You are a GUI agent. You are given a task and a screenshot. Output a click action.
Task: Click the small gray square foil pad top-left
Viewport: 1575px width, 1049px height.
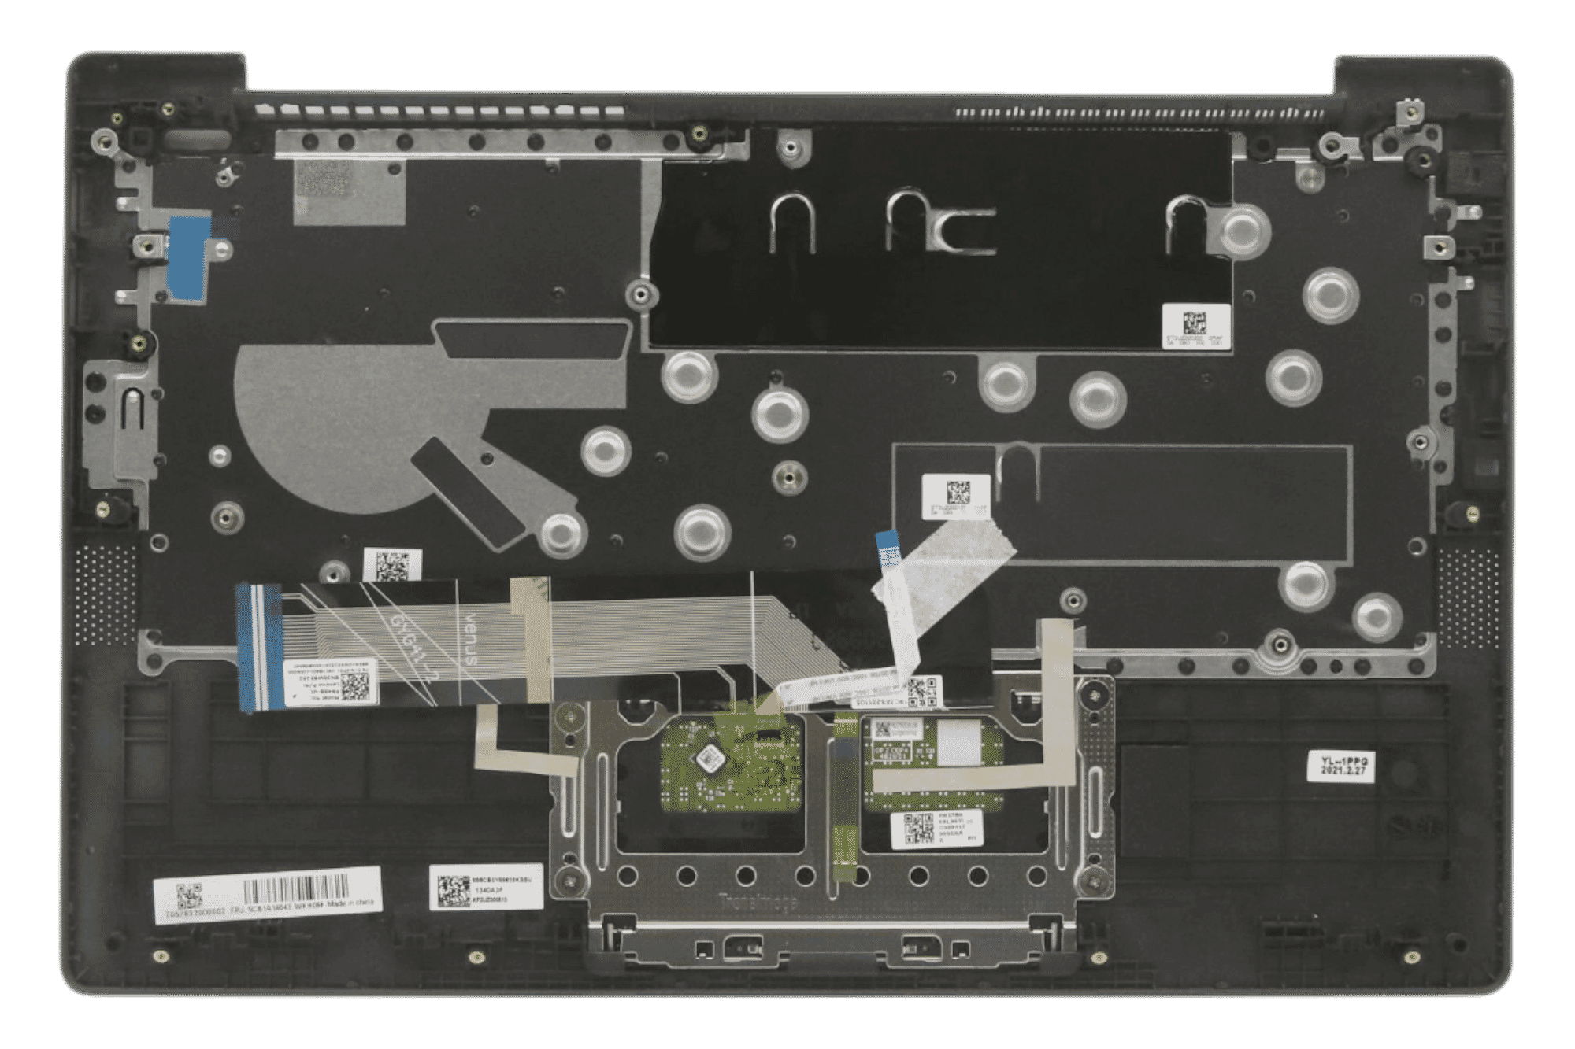pos(350,193)
